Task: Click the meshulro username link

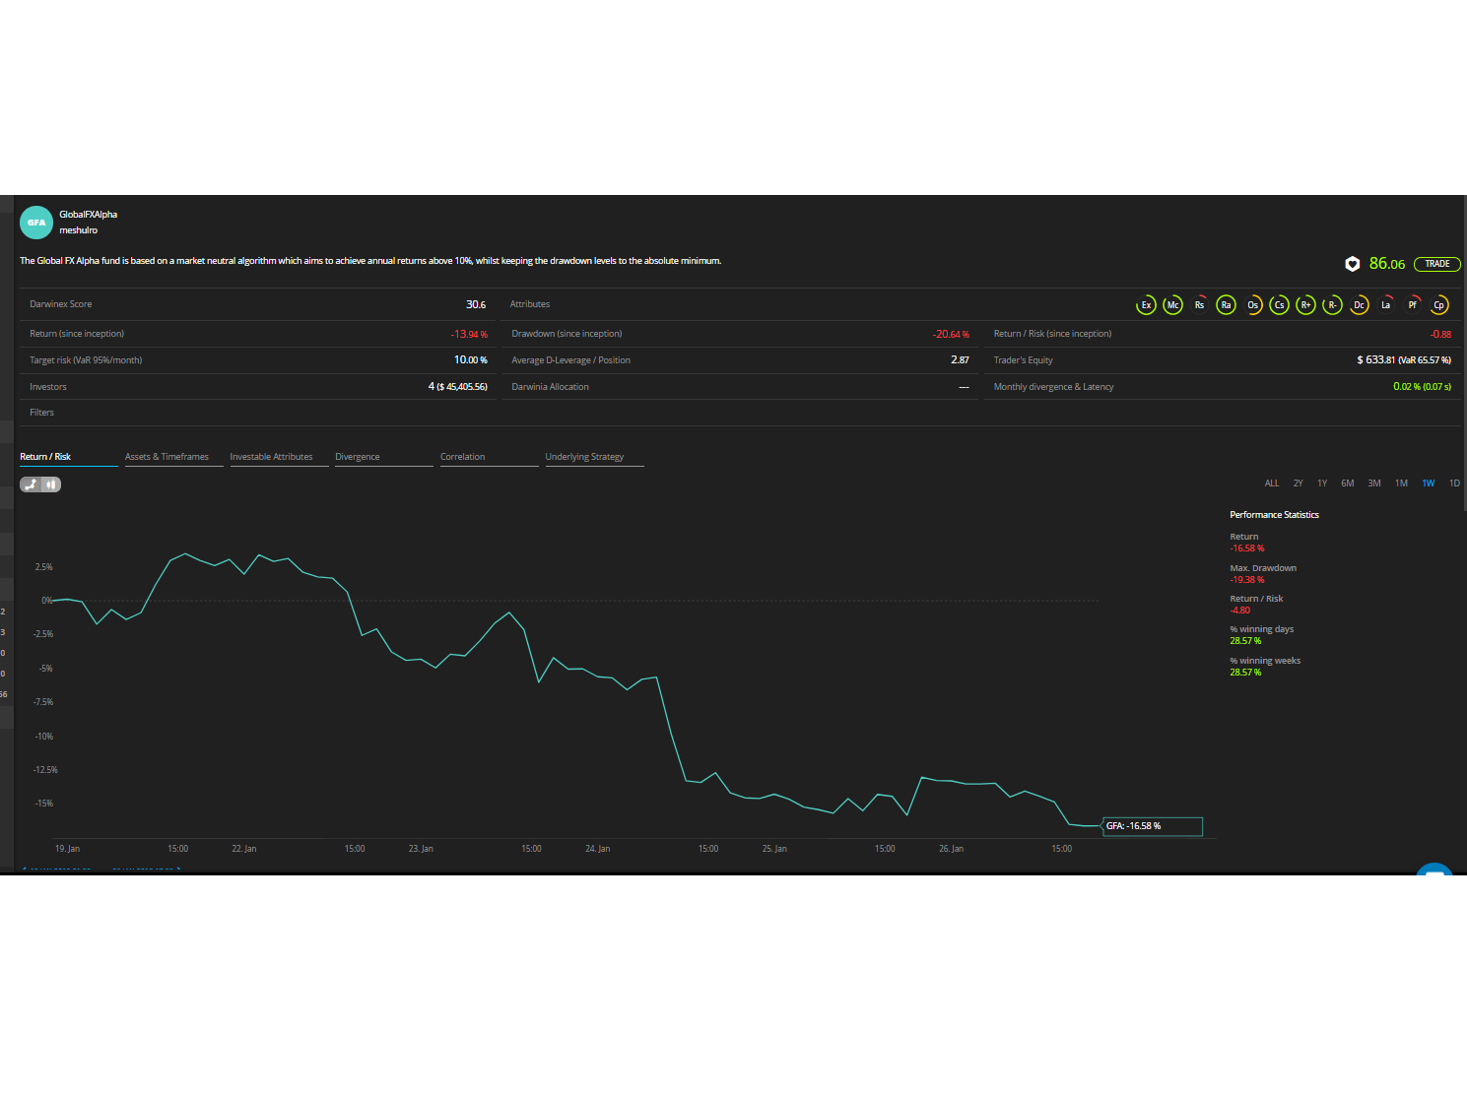Action: click(x=78, y=230)
